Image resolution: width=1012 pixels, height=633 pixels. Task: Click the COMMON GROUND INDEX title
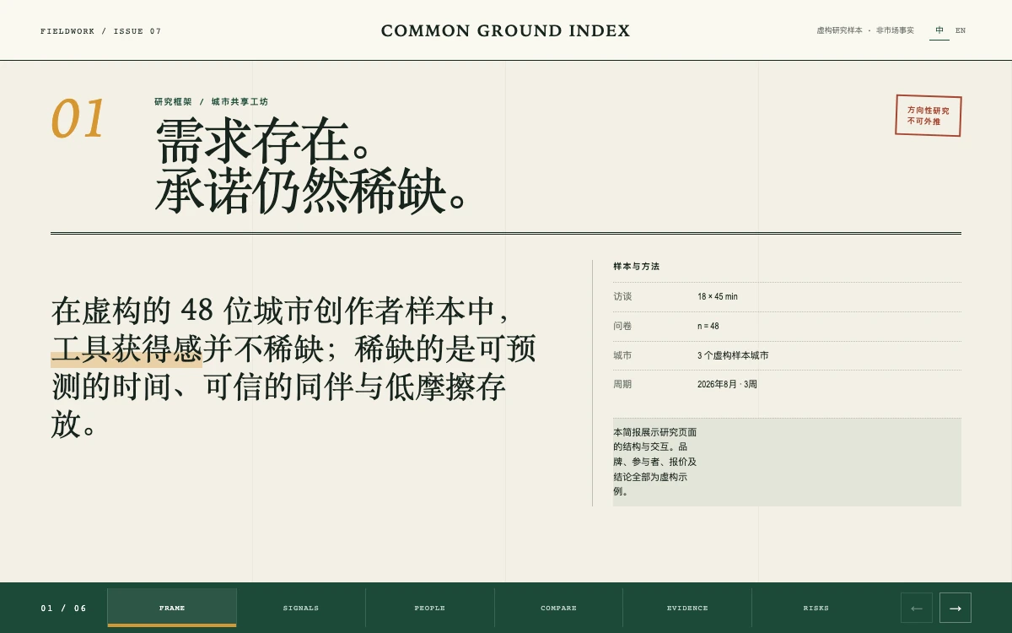click(505, 31)
